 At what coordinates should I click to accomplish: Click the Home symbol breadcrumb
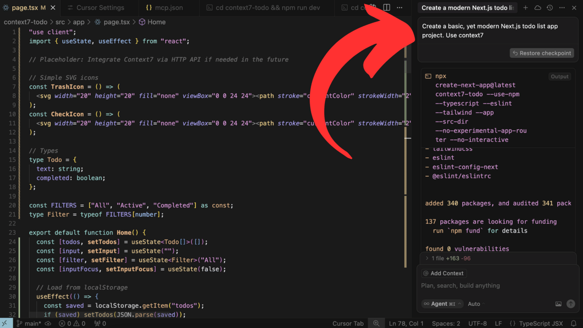152,22
